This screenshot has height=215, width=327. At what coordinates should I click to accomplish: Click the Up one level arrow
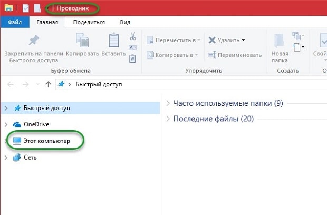click(x=48, y=84)
